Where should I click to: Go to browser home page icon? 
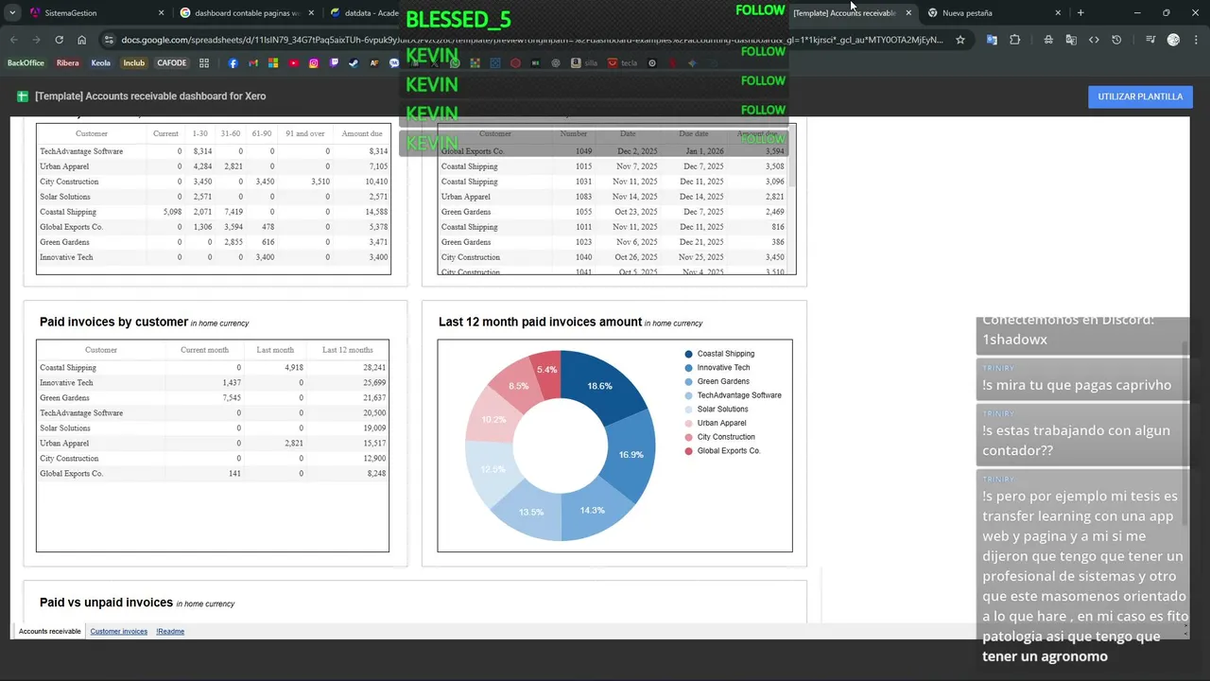[82, 40]
